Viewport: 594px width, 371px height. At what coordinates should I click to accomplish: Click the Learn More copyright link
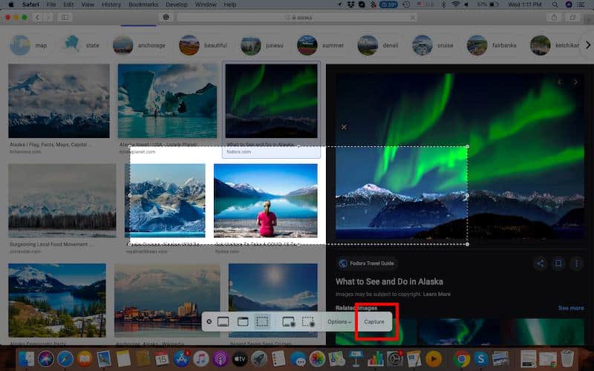(x=437, y=294)
